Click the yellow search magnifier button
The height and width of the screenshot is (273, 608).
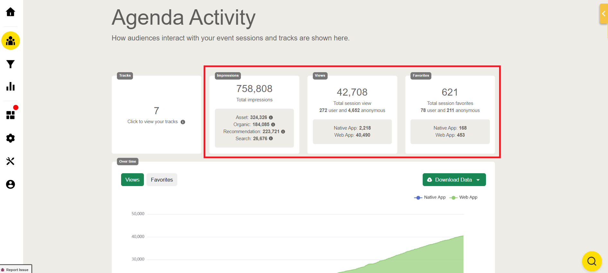click(x=592, y=261)
